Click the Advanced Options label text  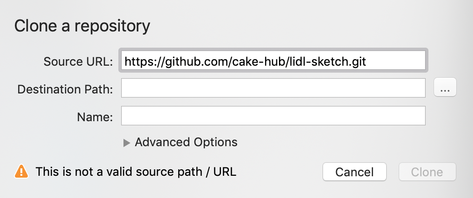coord(186,142)
